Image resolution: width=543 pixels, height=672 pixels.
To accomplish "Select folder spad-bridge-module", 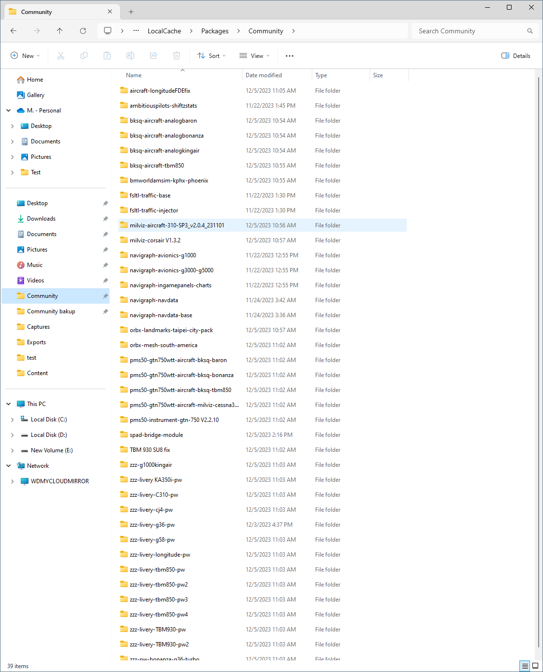I will coord(263,435).
